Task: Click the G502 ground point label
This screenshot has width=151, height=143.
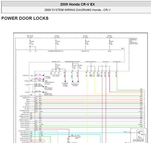Action: click(46, 81)
